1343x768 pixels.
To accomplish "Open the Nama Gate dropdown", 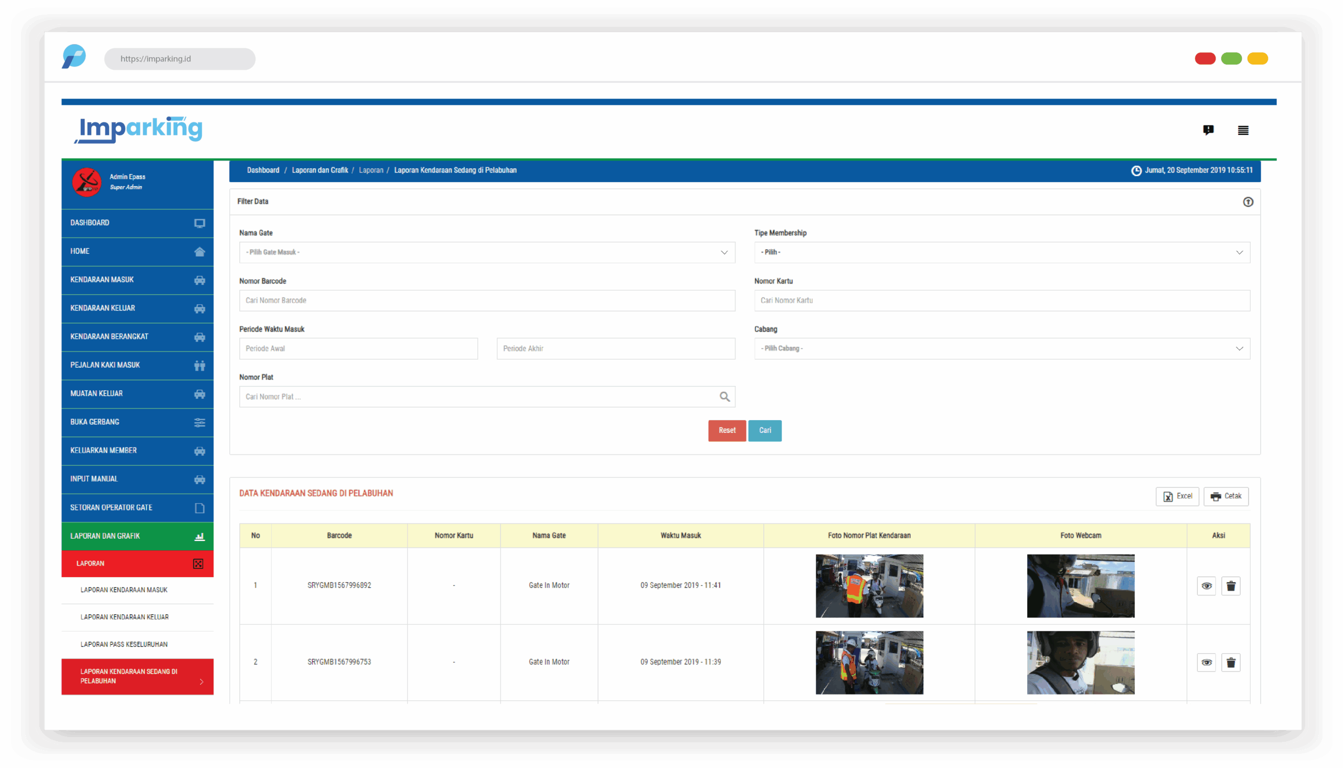I will point(486,253).
